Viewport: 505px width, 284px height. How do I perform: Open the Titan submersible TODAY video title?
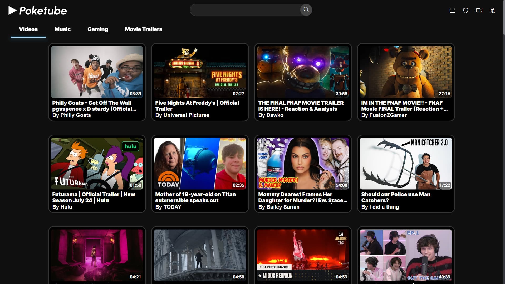coord(195,197)
